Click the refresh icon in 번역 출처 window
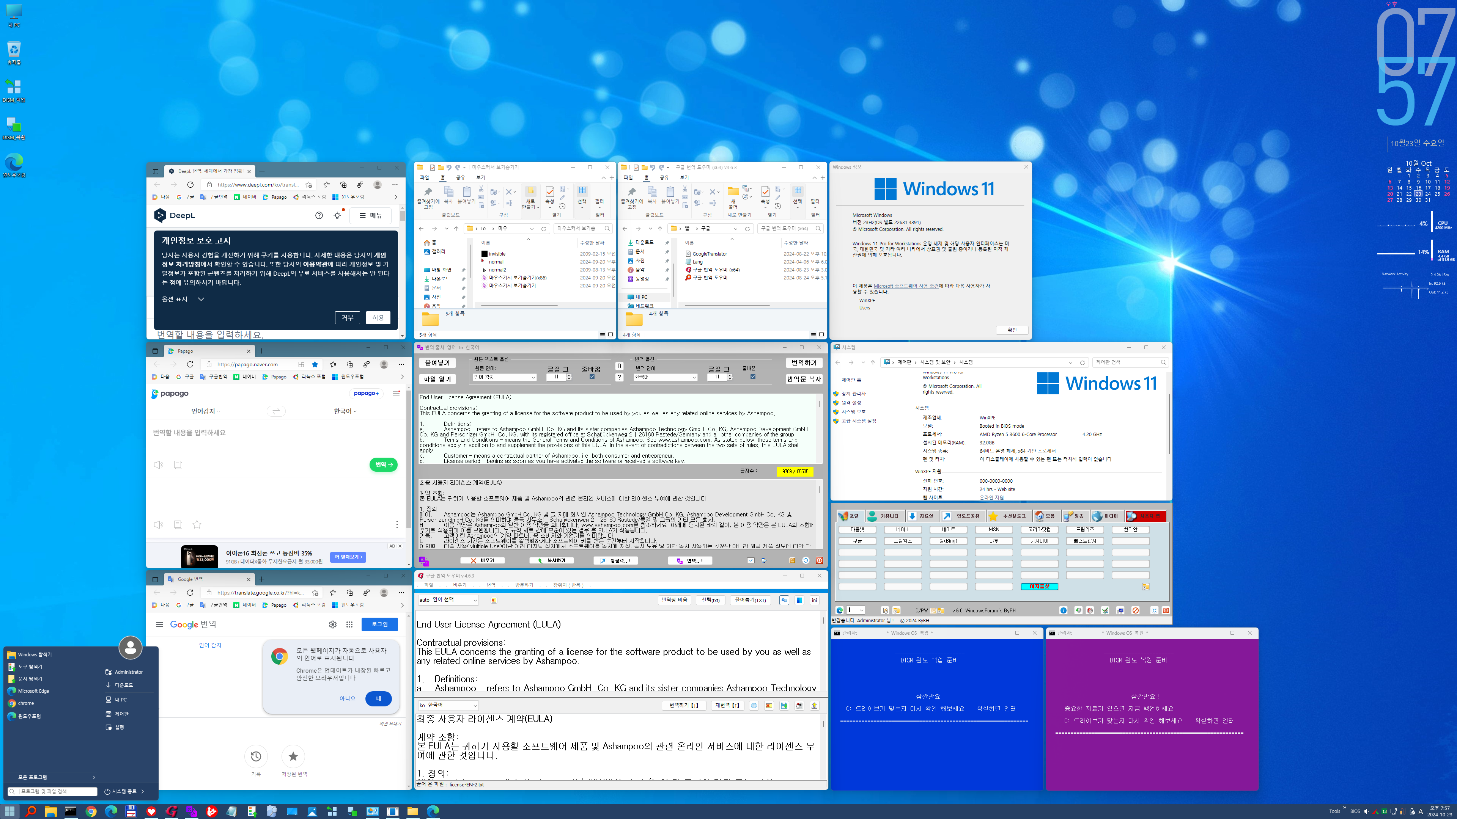 click(806, 561)
